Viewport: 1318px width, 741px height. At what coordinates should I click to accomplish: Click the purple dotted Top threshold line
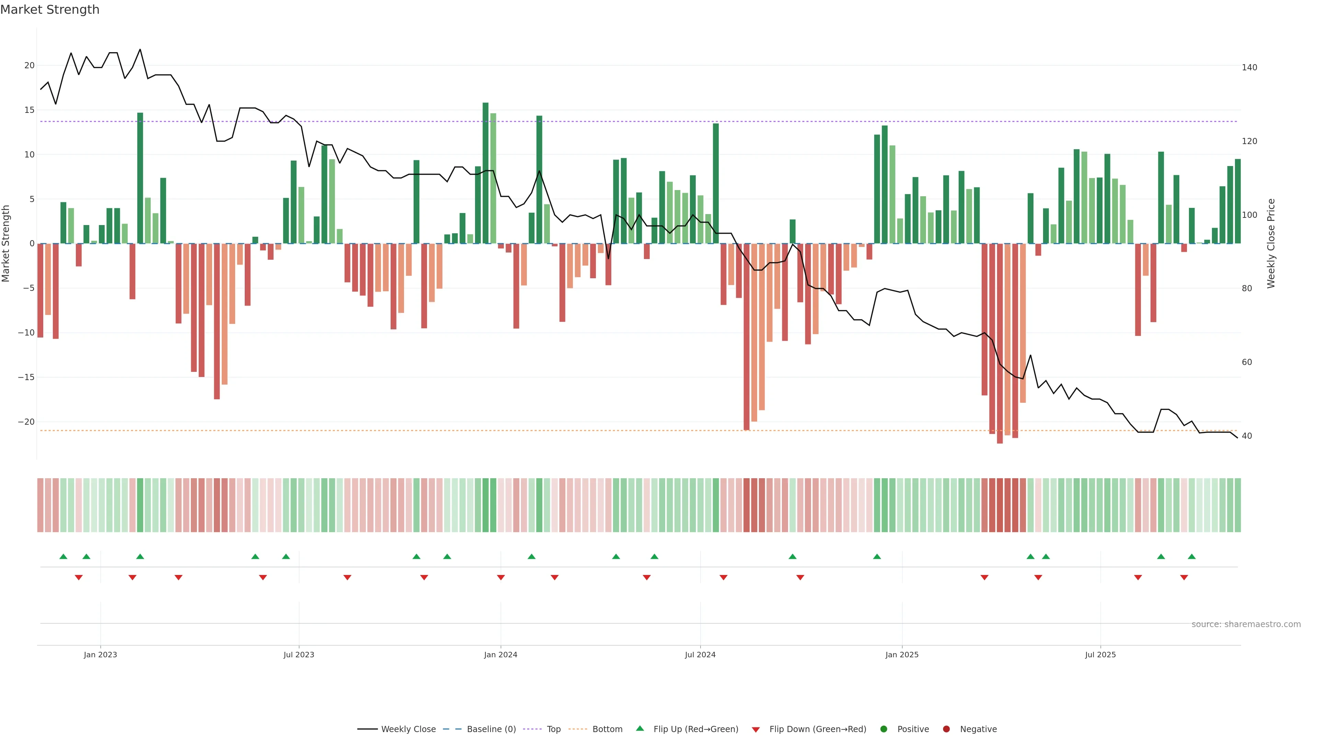tap(358, 122)
